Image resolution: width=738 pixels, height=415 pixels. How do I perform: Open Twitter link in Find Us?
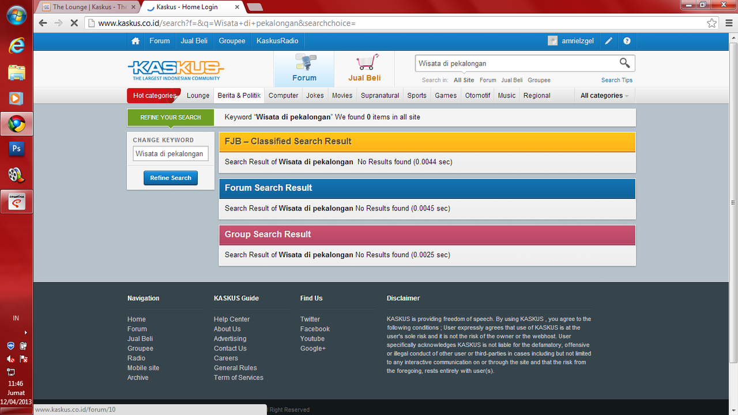[310, 319]
